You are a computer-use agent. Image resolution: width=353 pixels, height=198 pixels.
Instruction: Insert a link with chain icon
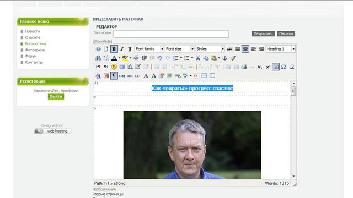[178, 76]
